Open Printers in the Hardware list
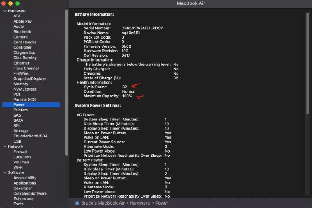The height and width of the screenshot is (208, 312). (x=20, y=110)
